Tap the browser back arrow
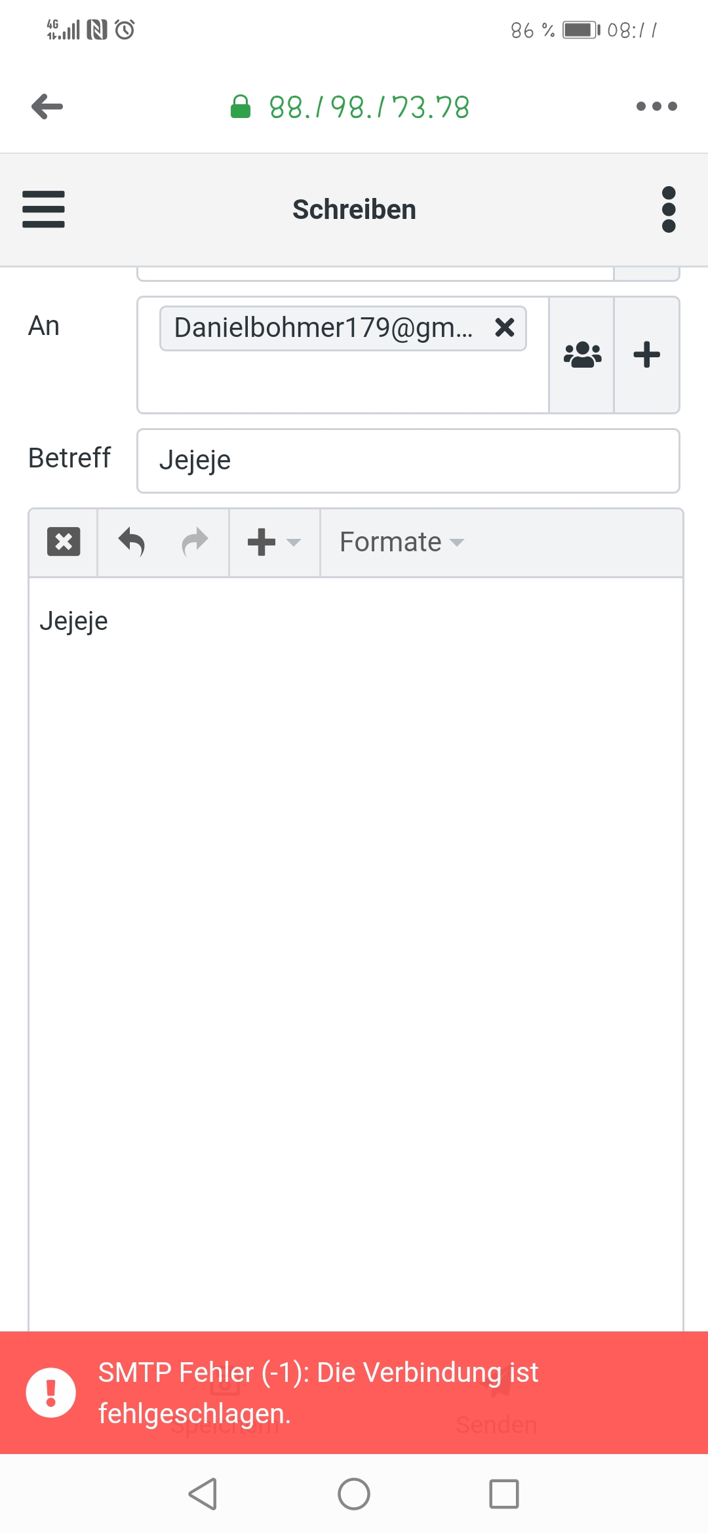 (47, 106)
